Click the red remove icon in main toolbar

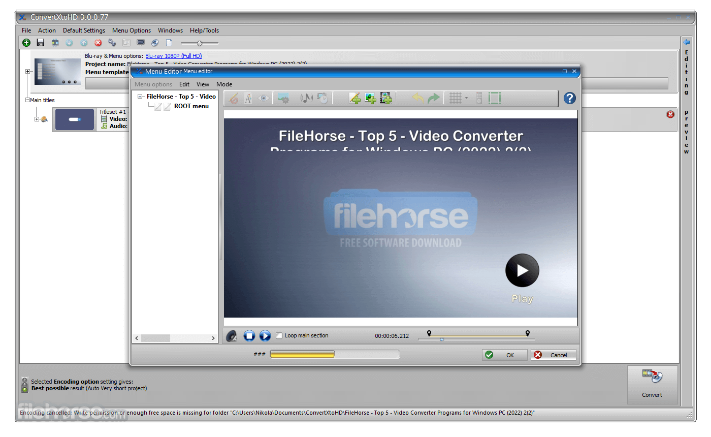[x=98, y=43]
